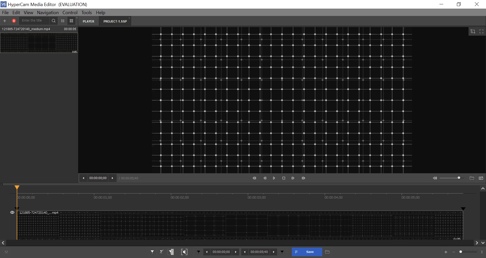The height and width of the screenshot is (258, 486).
Task: Open the timeline three-dot options menu
Action: 482,252
